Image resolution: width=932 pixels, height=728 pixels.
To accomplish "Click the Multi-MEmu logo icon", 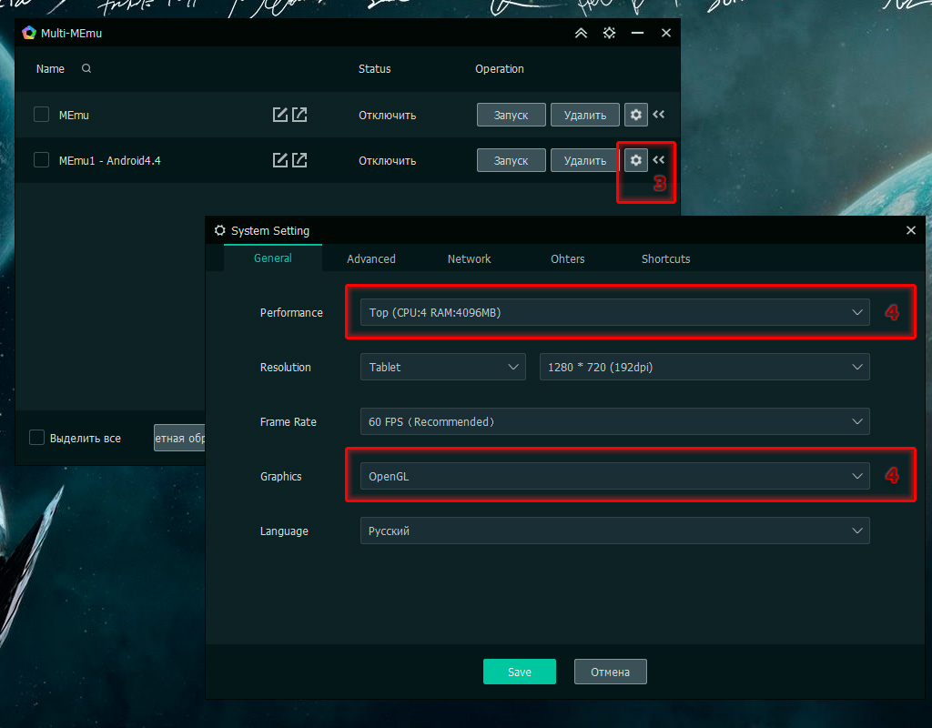I will point(29,33).
